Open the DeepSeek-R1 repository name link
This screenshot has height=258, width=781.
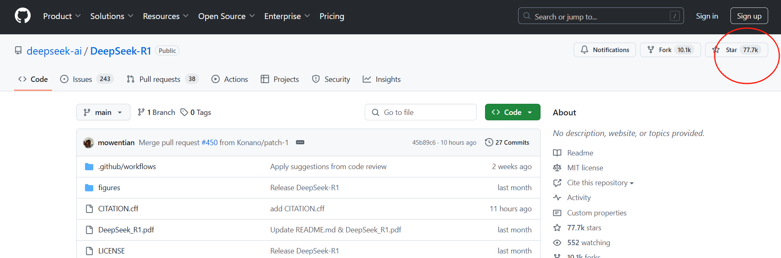click(x=121, y=51)
